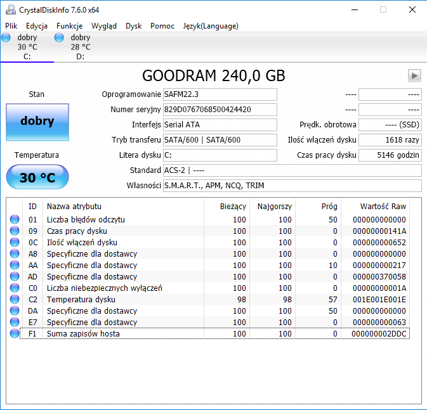Click the next disk arrow button
The height and width of the screenshot is (410, 427).
[414, 75]
